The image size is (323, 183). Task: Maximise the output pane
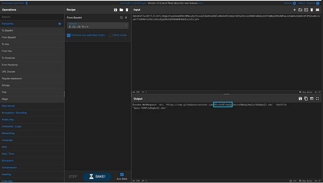[x=317, y=99]
